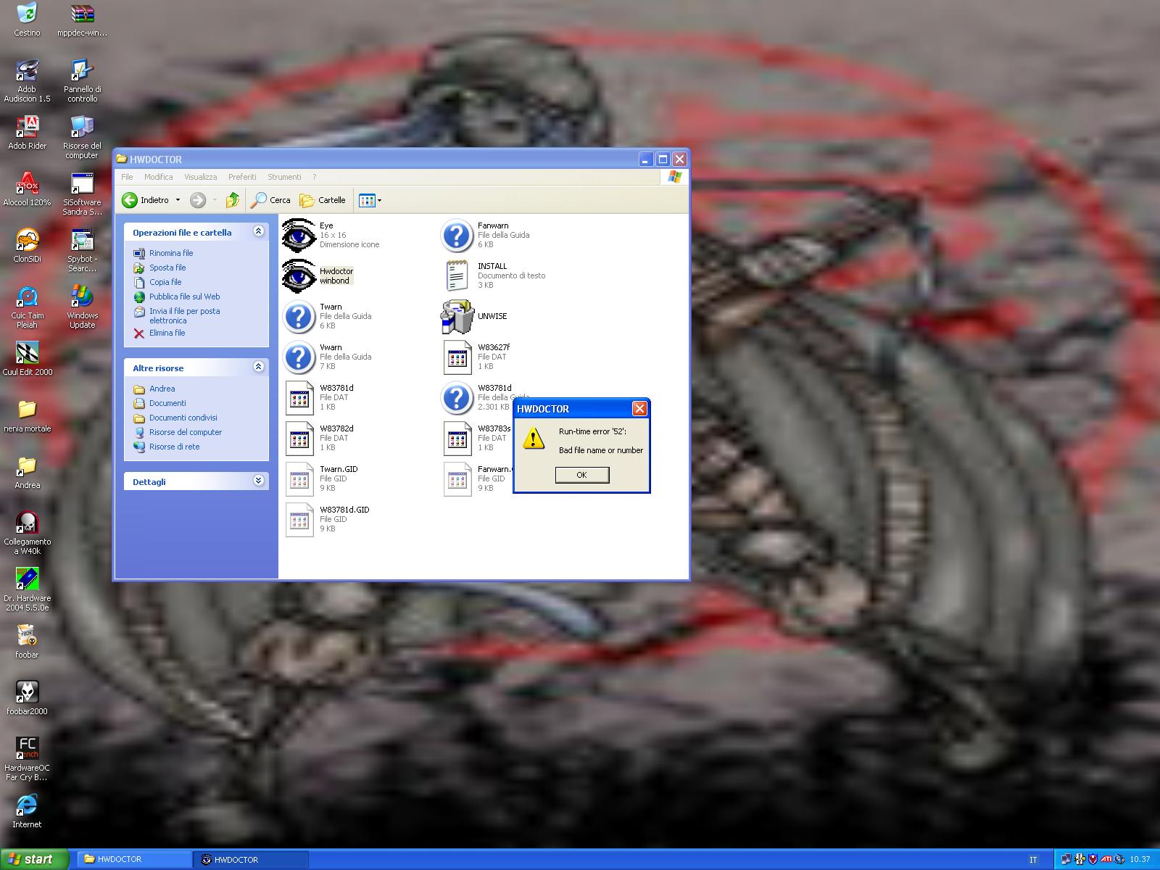Viewport: 1160px width, 870px height.
Task: Click the Indietro back button
Action: 145,200
